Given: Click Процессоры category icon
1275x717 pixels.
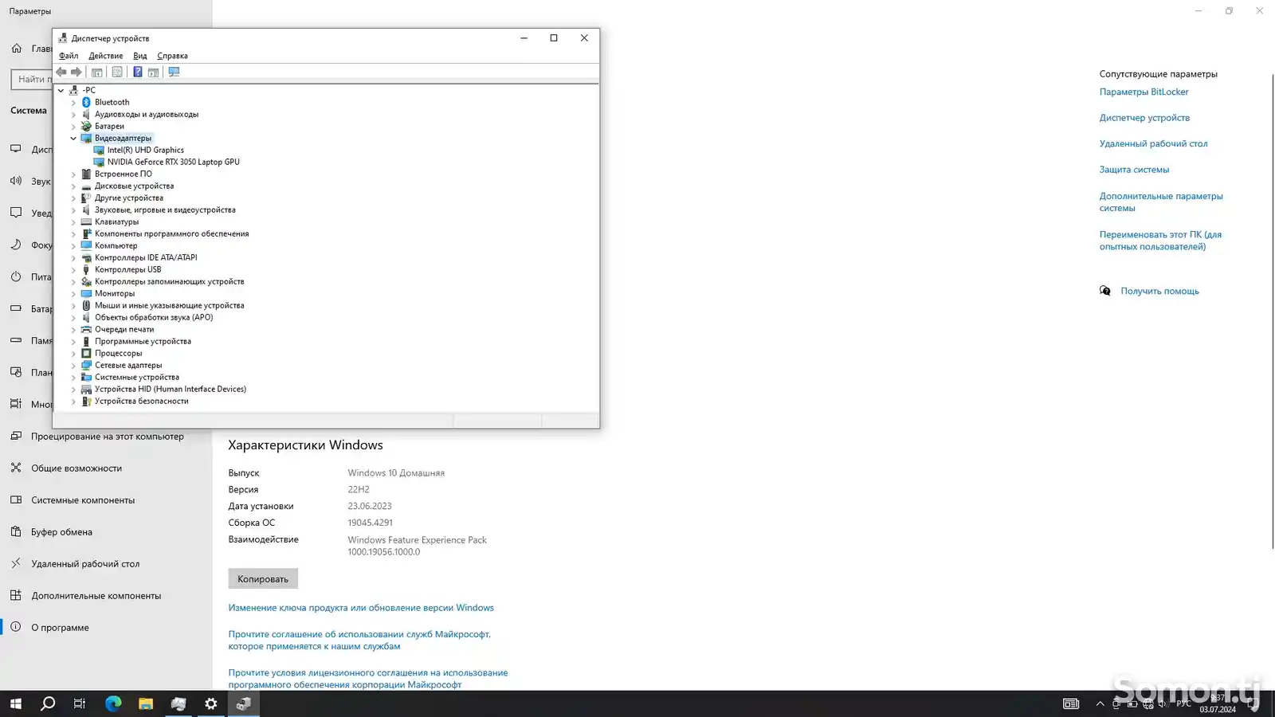Looking at the screenshot, I should click(86, 353).
